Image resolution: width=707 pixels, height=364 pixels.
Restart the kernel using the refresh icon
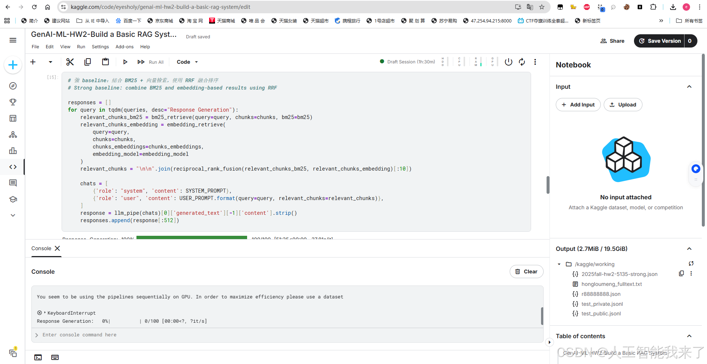pos(522,62)
